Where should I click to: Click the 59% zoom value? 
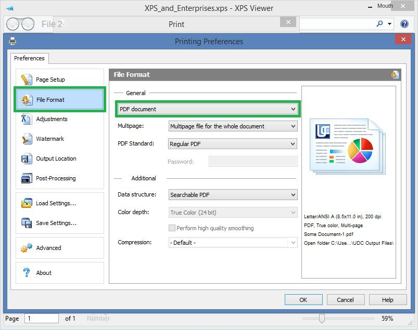point(387,318)
